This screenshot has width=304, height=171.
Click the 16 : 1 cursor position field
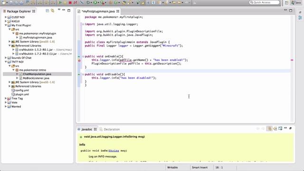[x=219, y=168]
